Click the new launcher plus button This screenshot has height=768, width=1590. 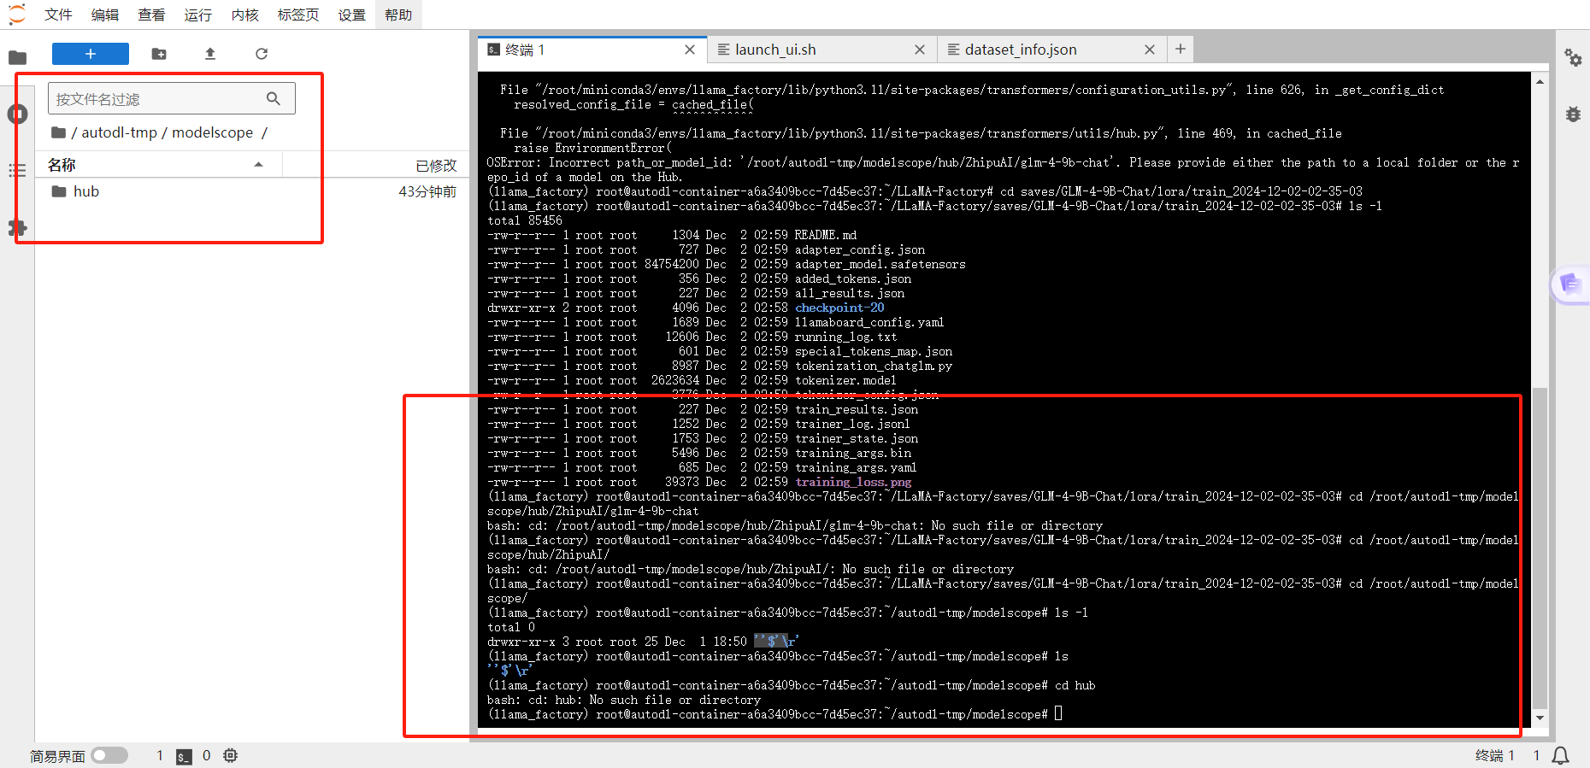(90, 54)
